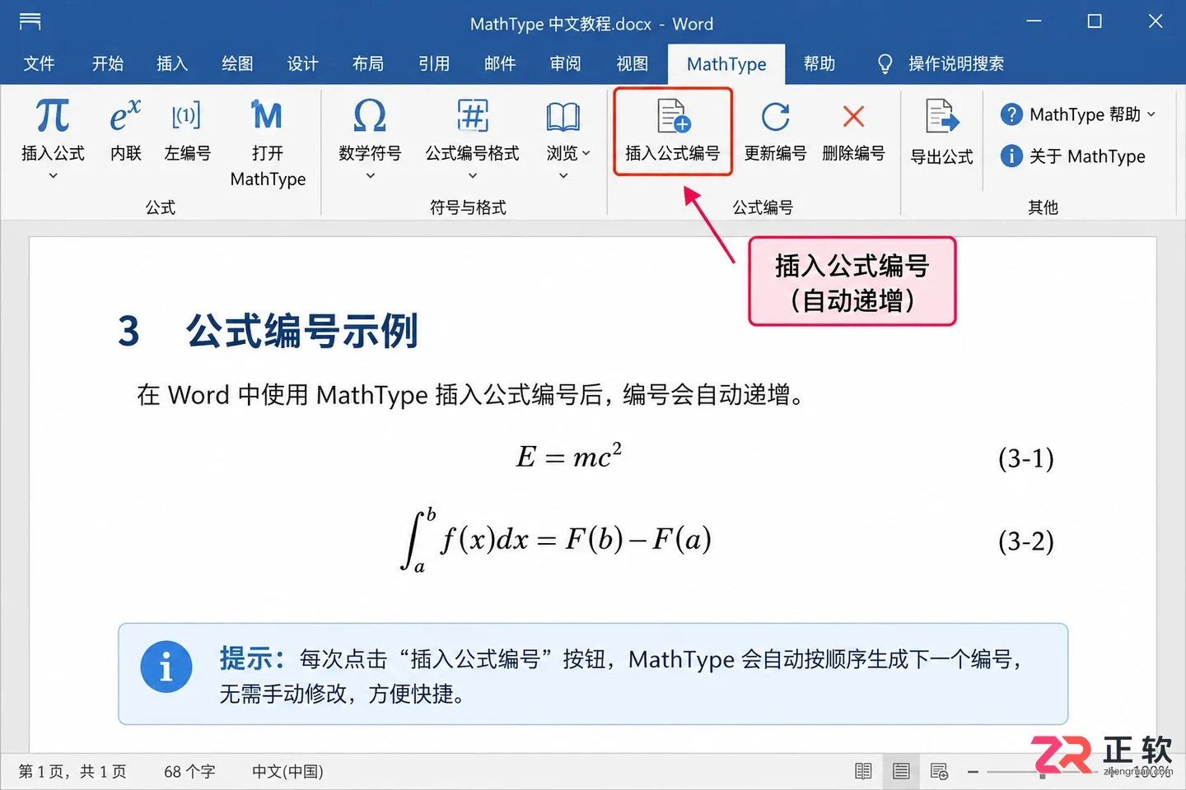Click the 第 1 页, 共 1 页 indicator
This screenshot has width=1186, height=790.
(x=72, y=772)
